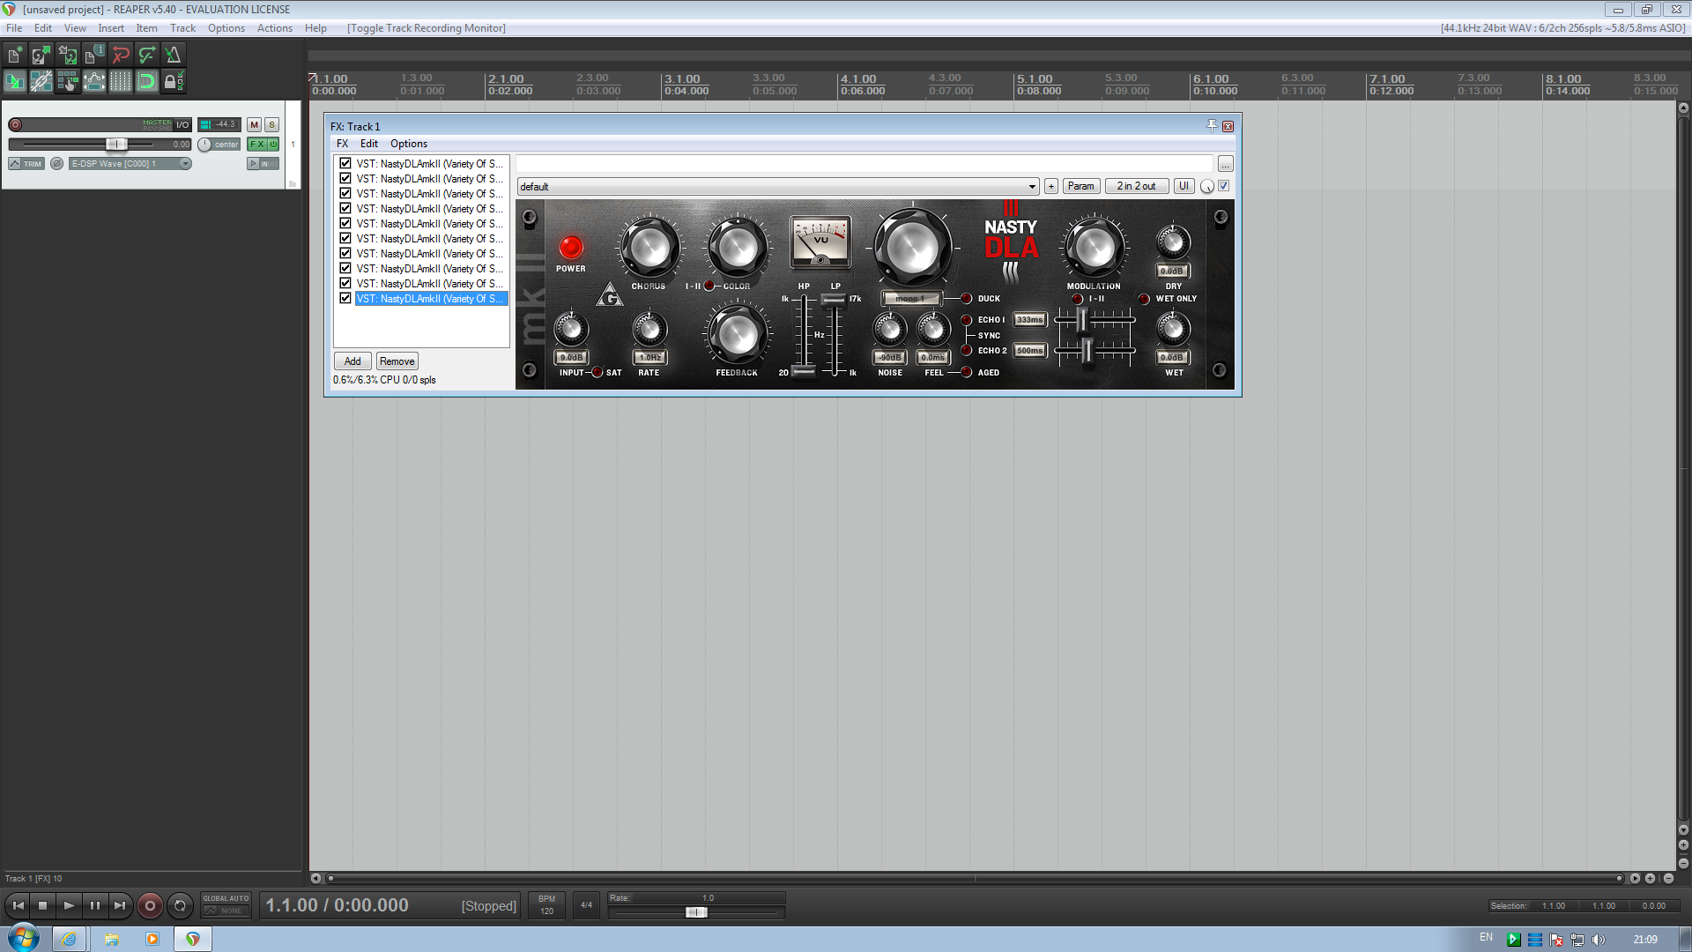
Task: Uncheck the first NastyDLAmkII plugin checkbox
Action: pyautogui.click(x=345, y=164)
